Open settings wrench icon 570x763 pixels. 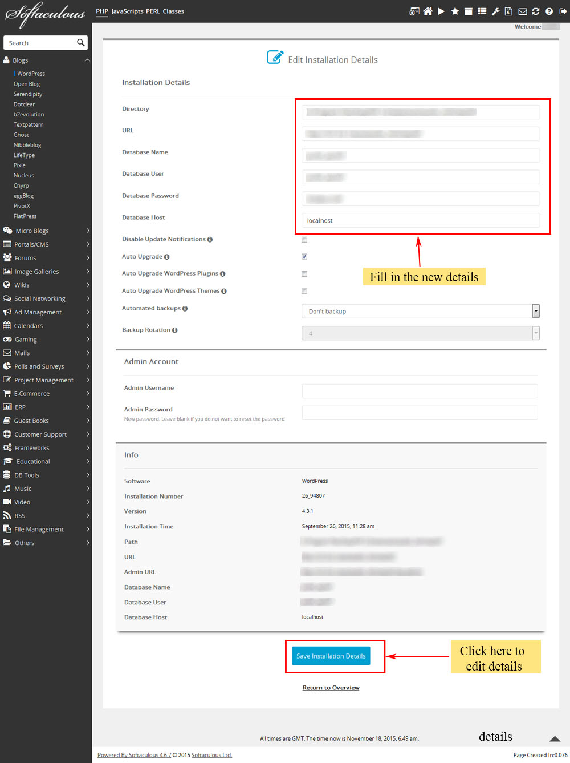495,11
